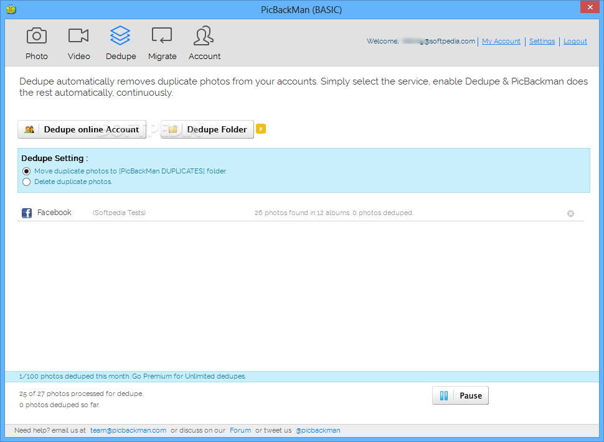Remove the Facebook account with x icon
Screen dimensions: 604x442
[x=570, y=213]
